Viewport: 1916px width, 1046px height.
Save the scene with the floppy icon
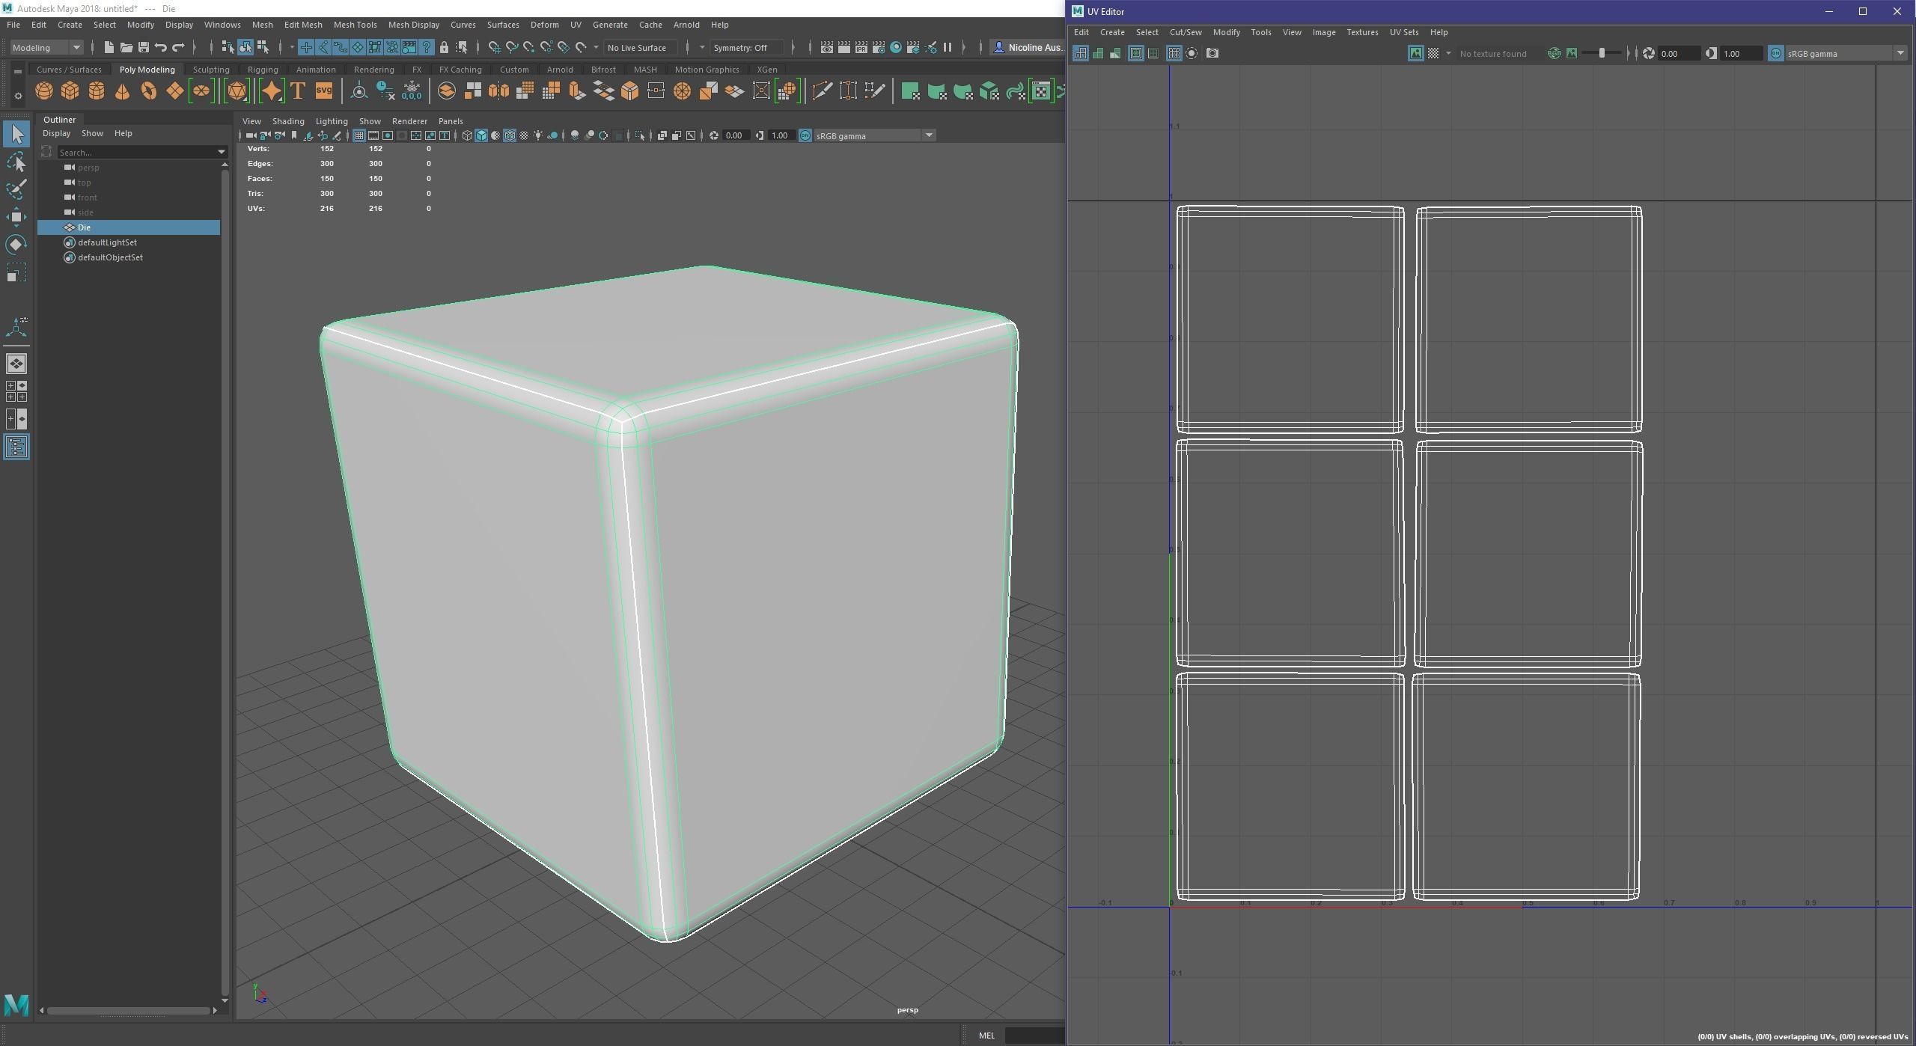(143, 47)
